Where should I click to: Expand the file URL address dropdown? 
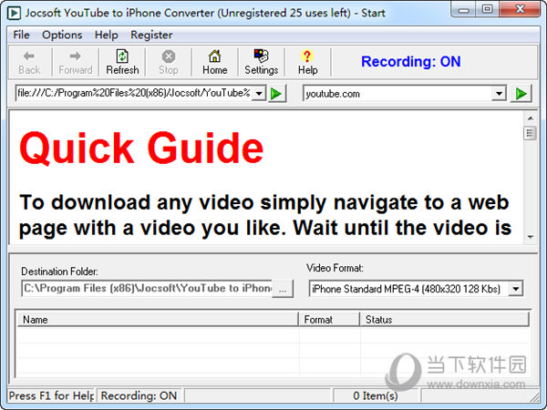pyautogui.click(x=259, y=94)
